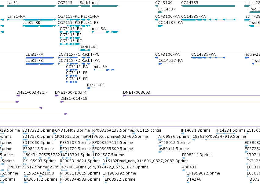Screen dimensions: 260x184
Task: Click the mts-RA transcript glyph
Action: [x=105, y=32]
